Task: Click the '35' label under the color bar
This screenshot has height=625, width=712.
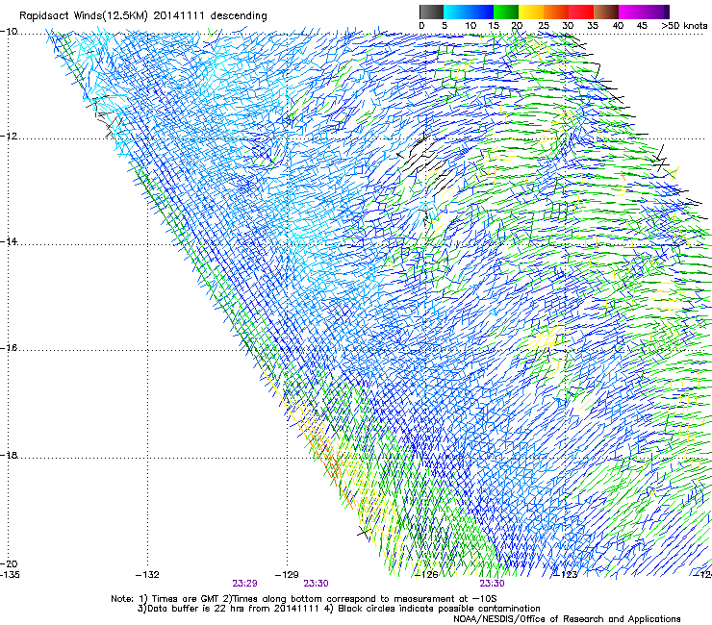Action: pyautogui.click(x=593, y=26)
